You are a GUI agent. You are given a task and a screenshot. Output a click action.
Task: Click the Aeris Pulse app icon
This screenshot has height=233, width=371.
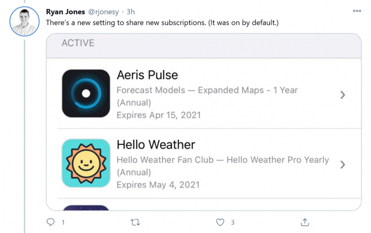(86, 94)
